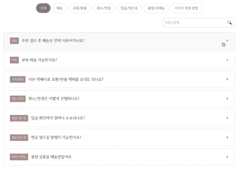The height and width of the screenshot is (169, 239).
Task: Switch to the 배송 category tab
Action: tap(59, 8)
